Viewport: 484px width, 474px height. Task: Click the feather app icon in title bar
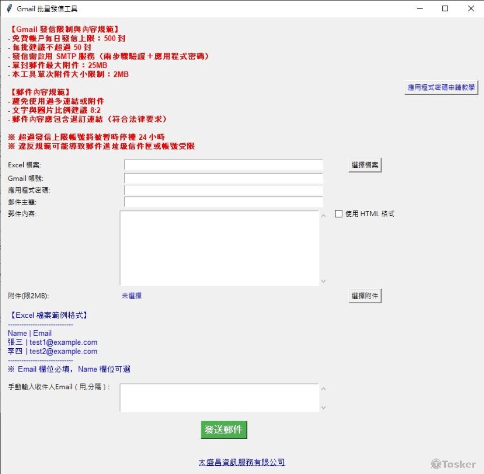point(9,8)
